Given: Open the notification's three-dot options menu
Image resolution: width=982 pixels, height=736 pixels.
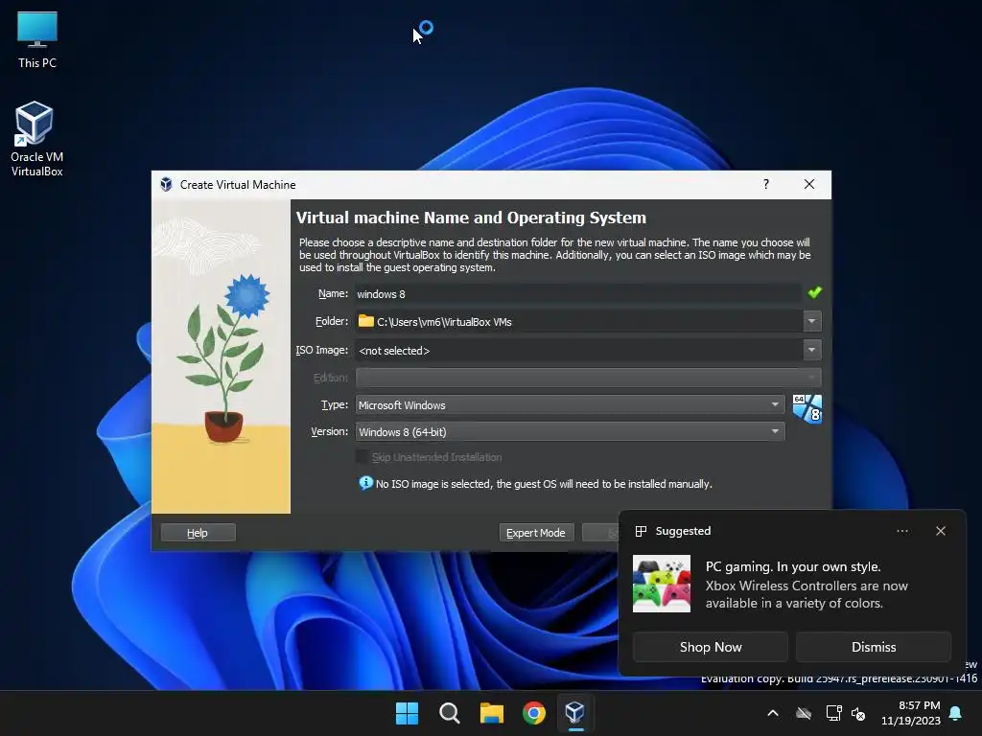Looking at the screenshot, I should click(901, 531).
